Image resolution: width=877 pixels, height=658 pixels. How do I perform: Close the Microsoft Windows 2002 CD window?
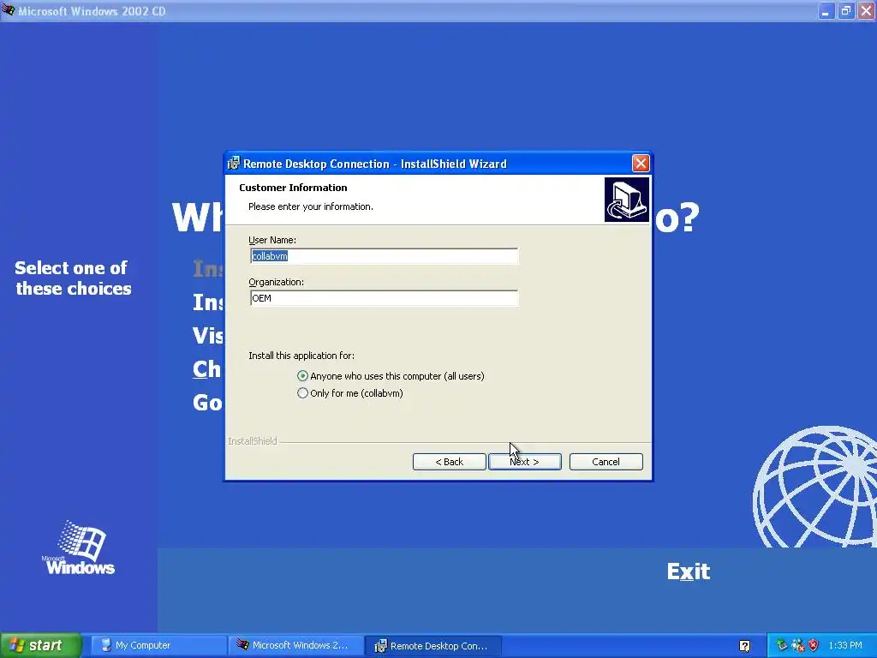click(x=866, y=10)
